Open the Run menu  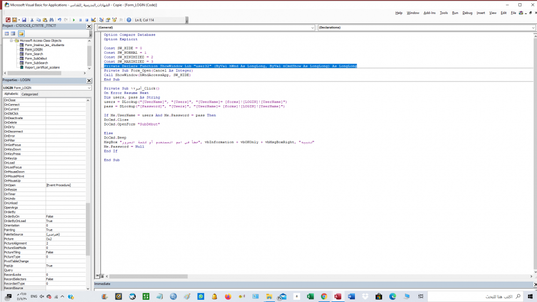point(455,13)
